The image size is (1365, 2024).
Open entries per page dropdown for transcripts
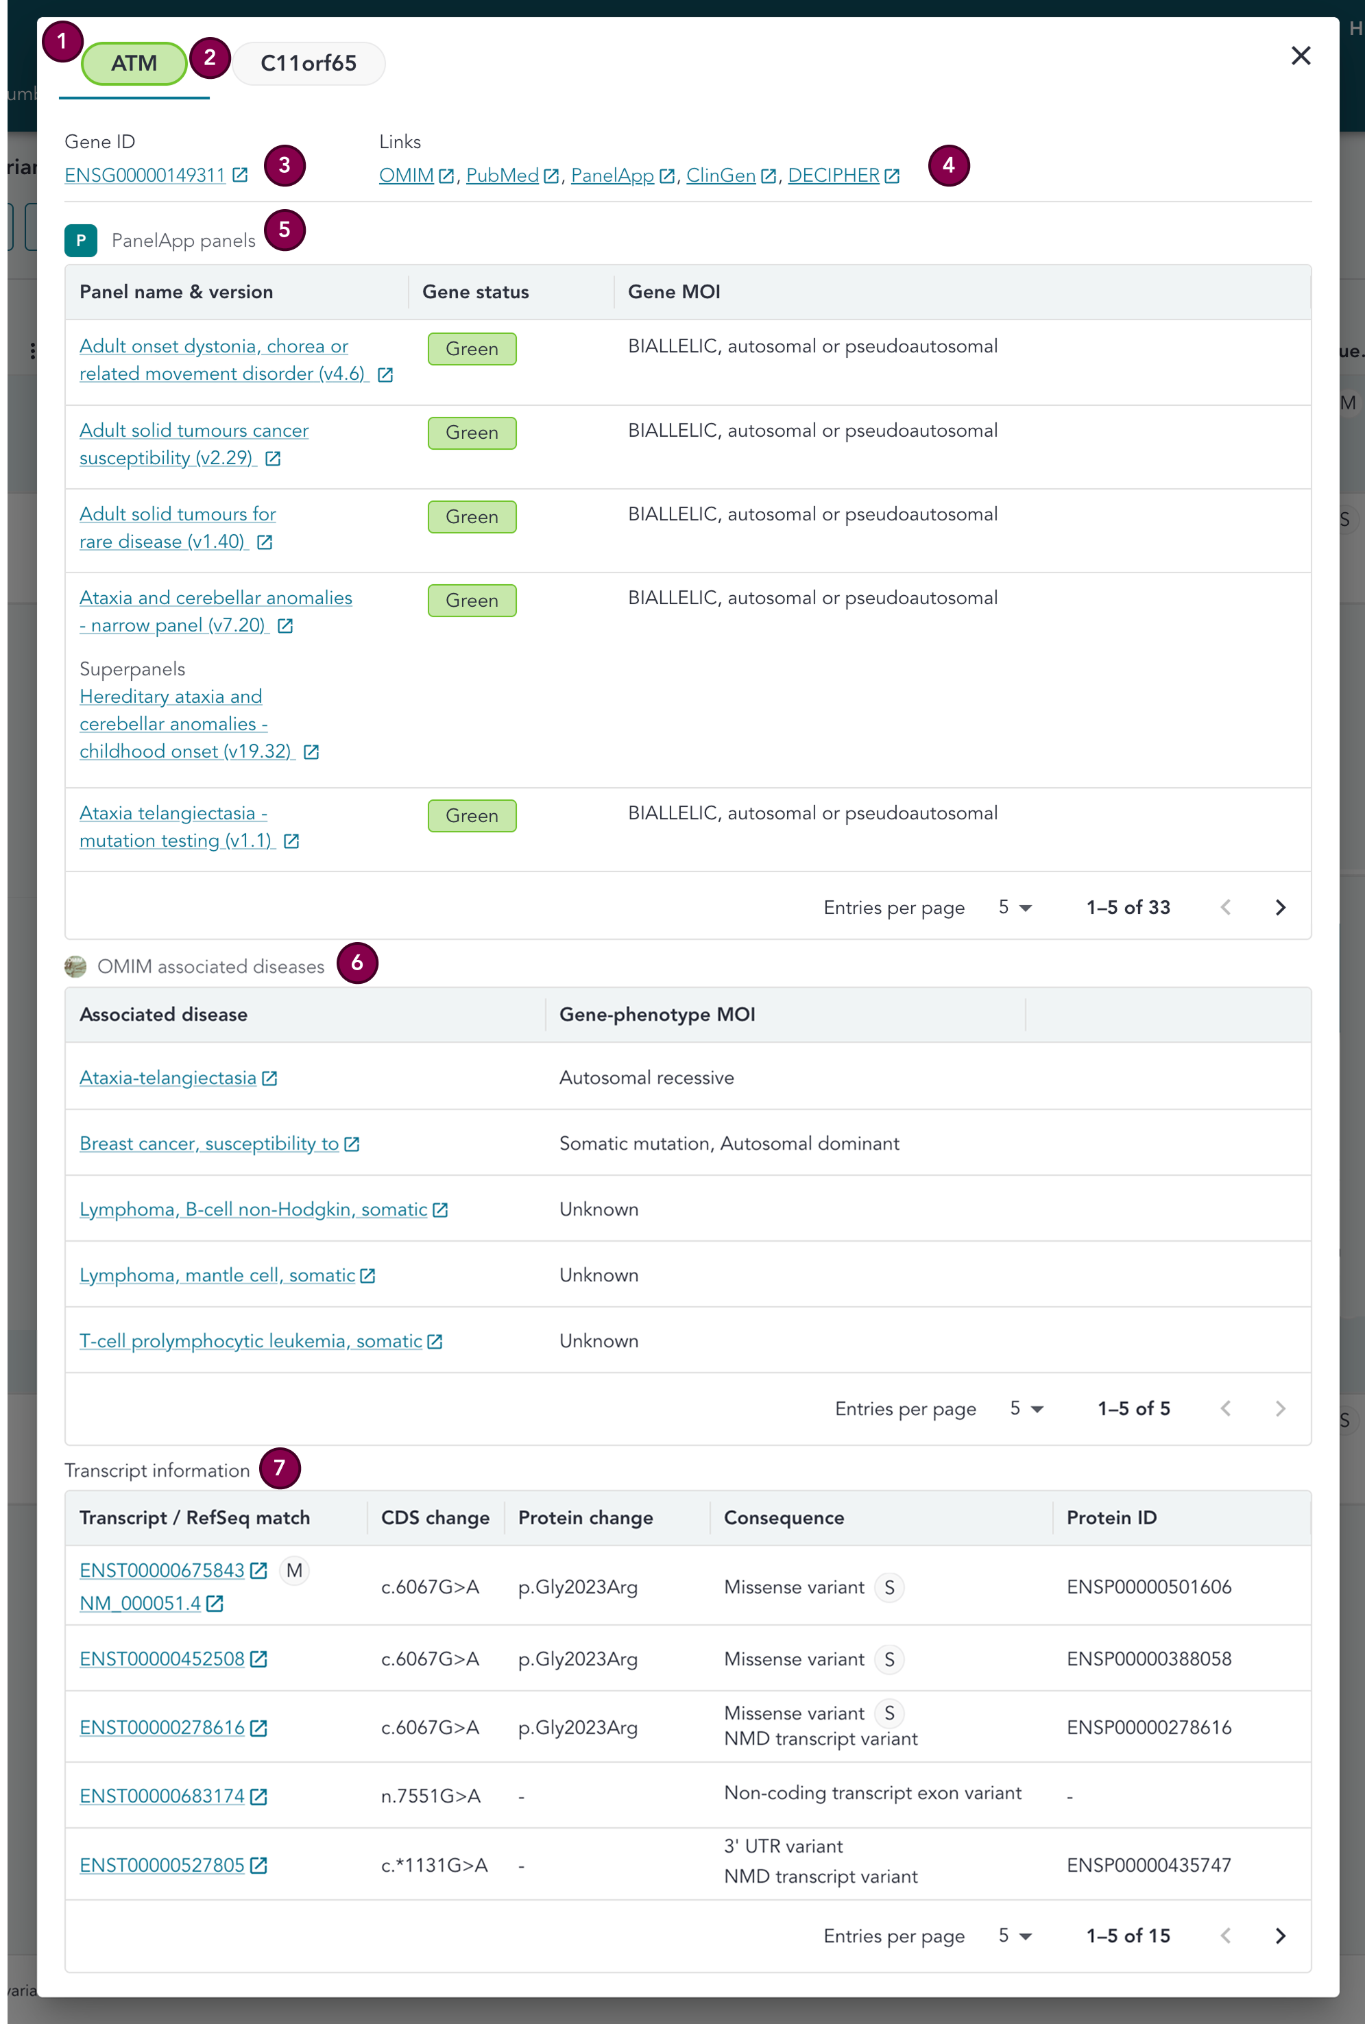[1014, 1935]
